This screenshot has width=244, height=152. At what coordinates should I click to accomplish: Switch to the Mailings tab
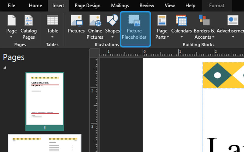[x=120, y=5]
